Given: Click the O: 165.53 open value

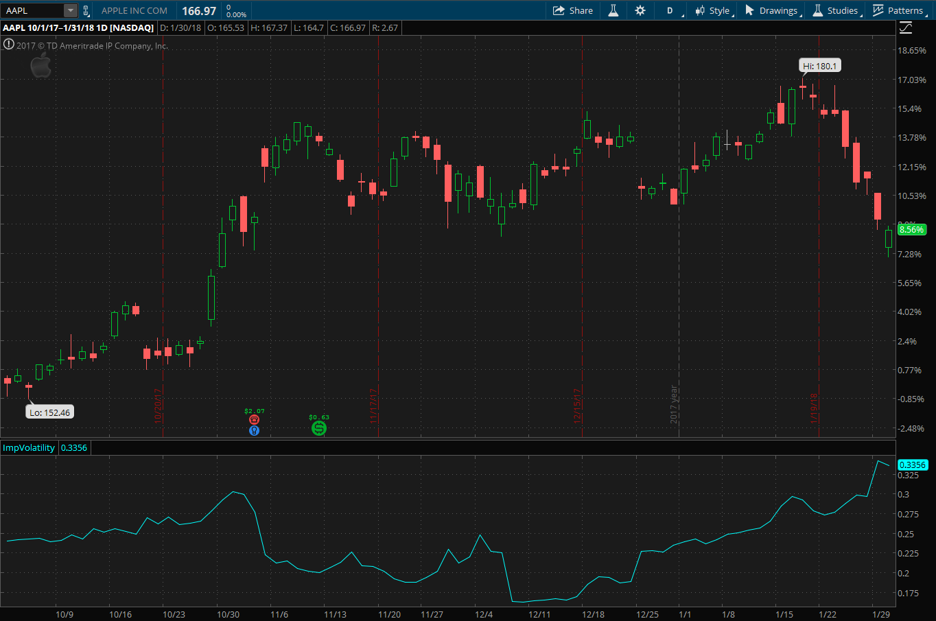Looking at the screenshot, I should click(x=226, y=27).
